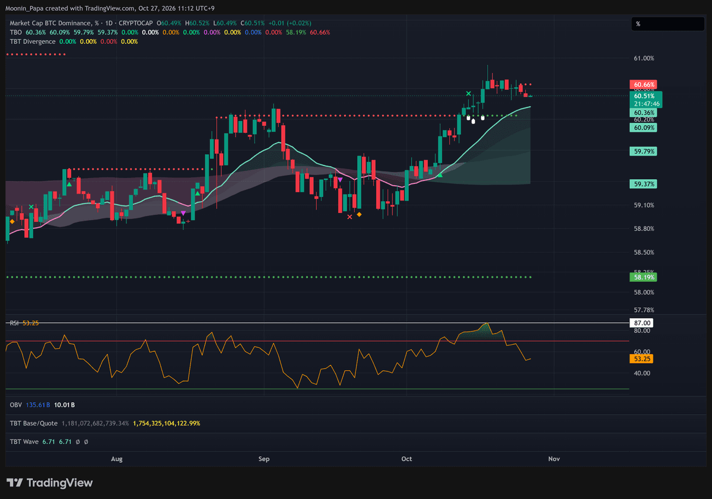The image size is (712, 499).
Task: Click the yellow 1,754,325,104,122.99% value
Action: click(x=167, y=423)
